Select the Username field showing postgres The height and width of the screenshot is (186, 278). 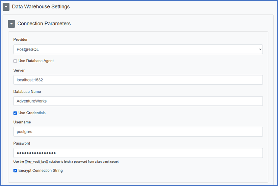pyautogui.click(x=138, y=132)
